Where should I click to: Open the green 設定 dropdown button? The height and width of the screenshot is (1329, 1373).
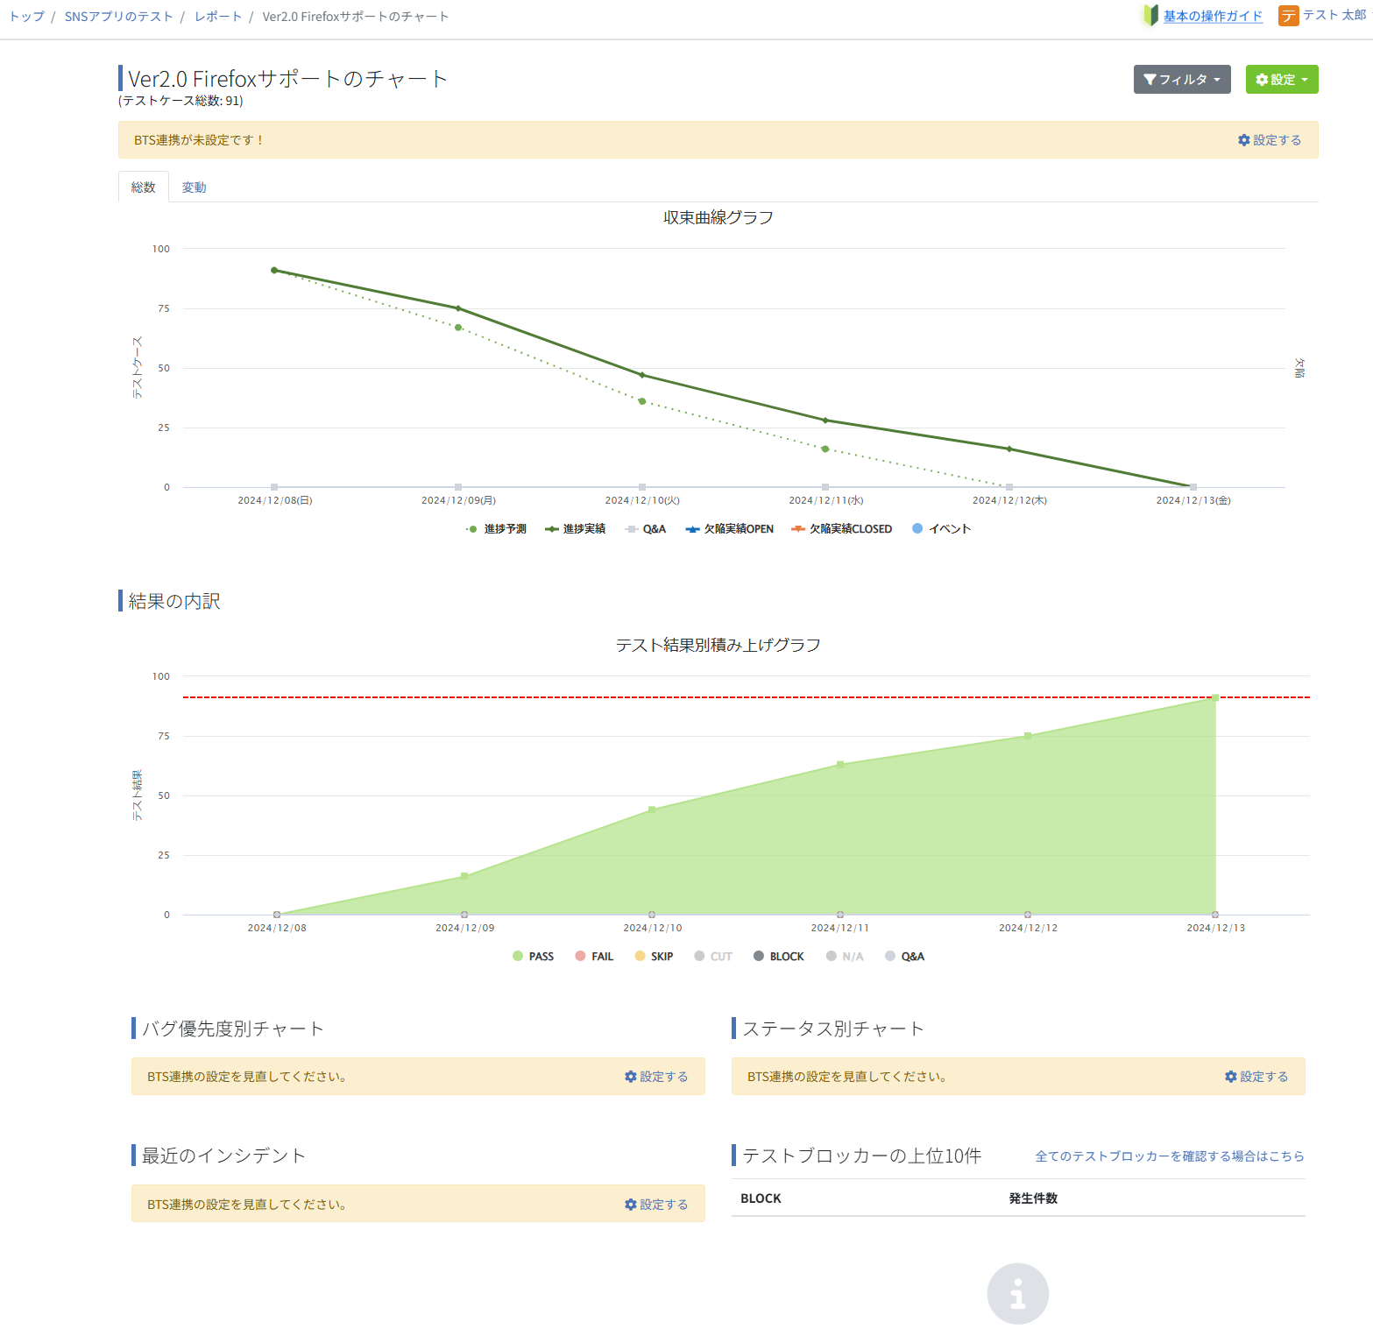coord(1282,80)
